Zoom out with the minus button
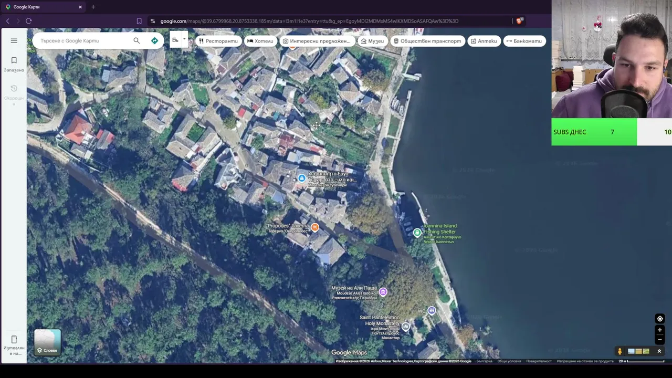The width and height of the screenshot is (672, 378). [660, 340]
